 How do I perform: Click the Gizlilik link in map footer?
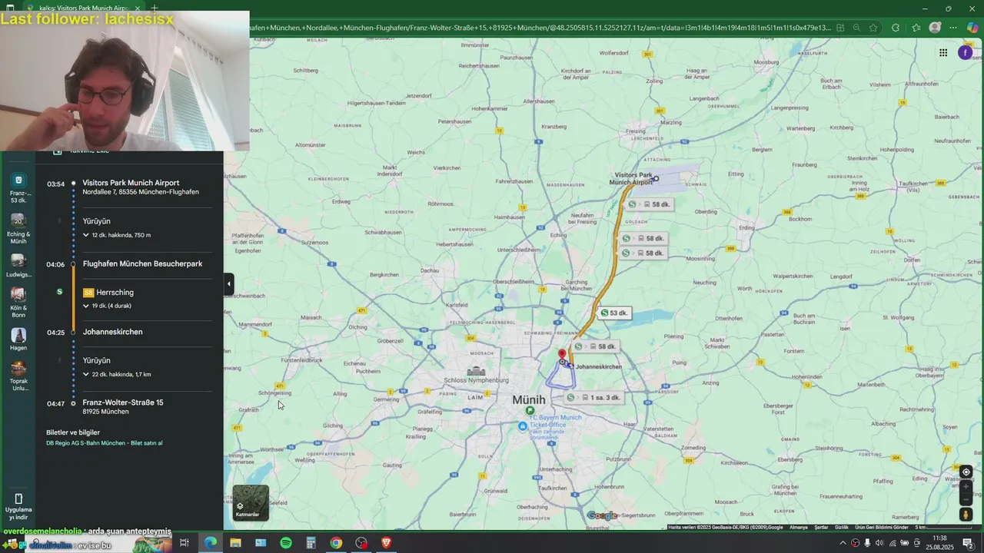pos(842,527)
